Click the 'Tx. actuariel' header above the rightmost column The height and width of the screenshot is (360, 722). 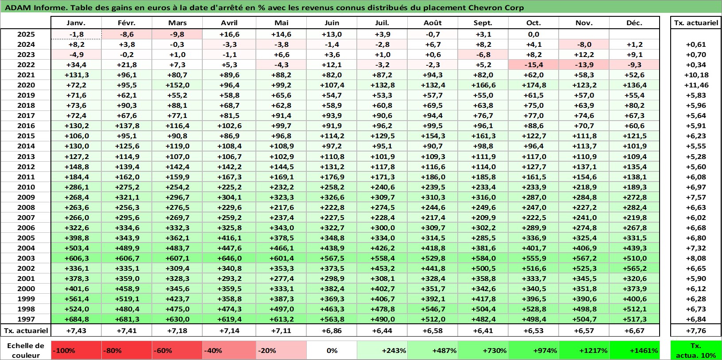696,23
